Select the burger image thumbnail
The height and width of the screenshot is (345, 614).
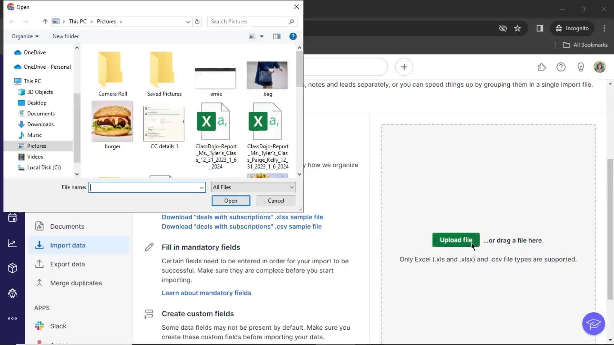click(112, 121)
